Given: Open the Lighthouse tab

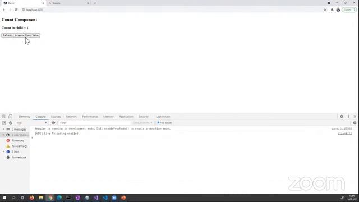Looking at the screenshot, I should tap(163, 117).
